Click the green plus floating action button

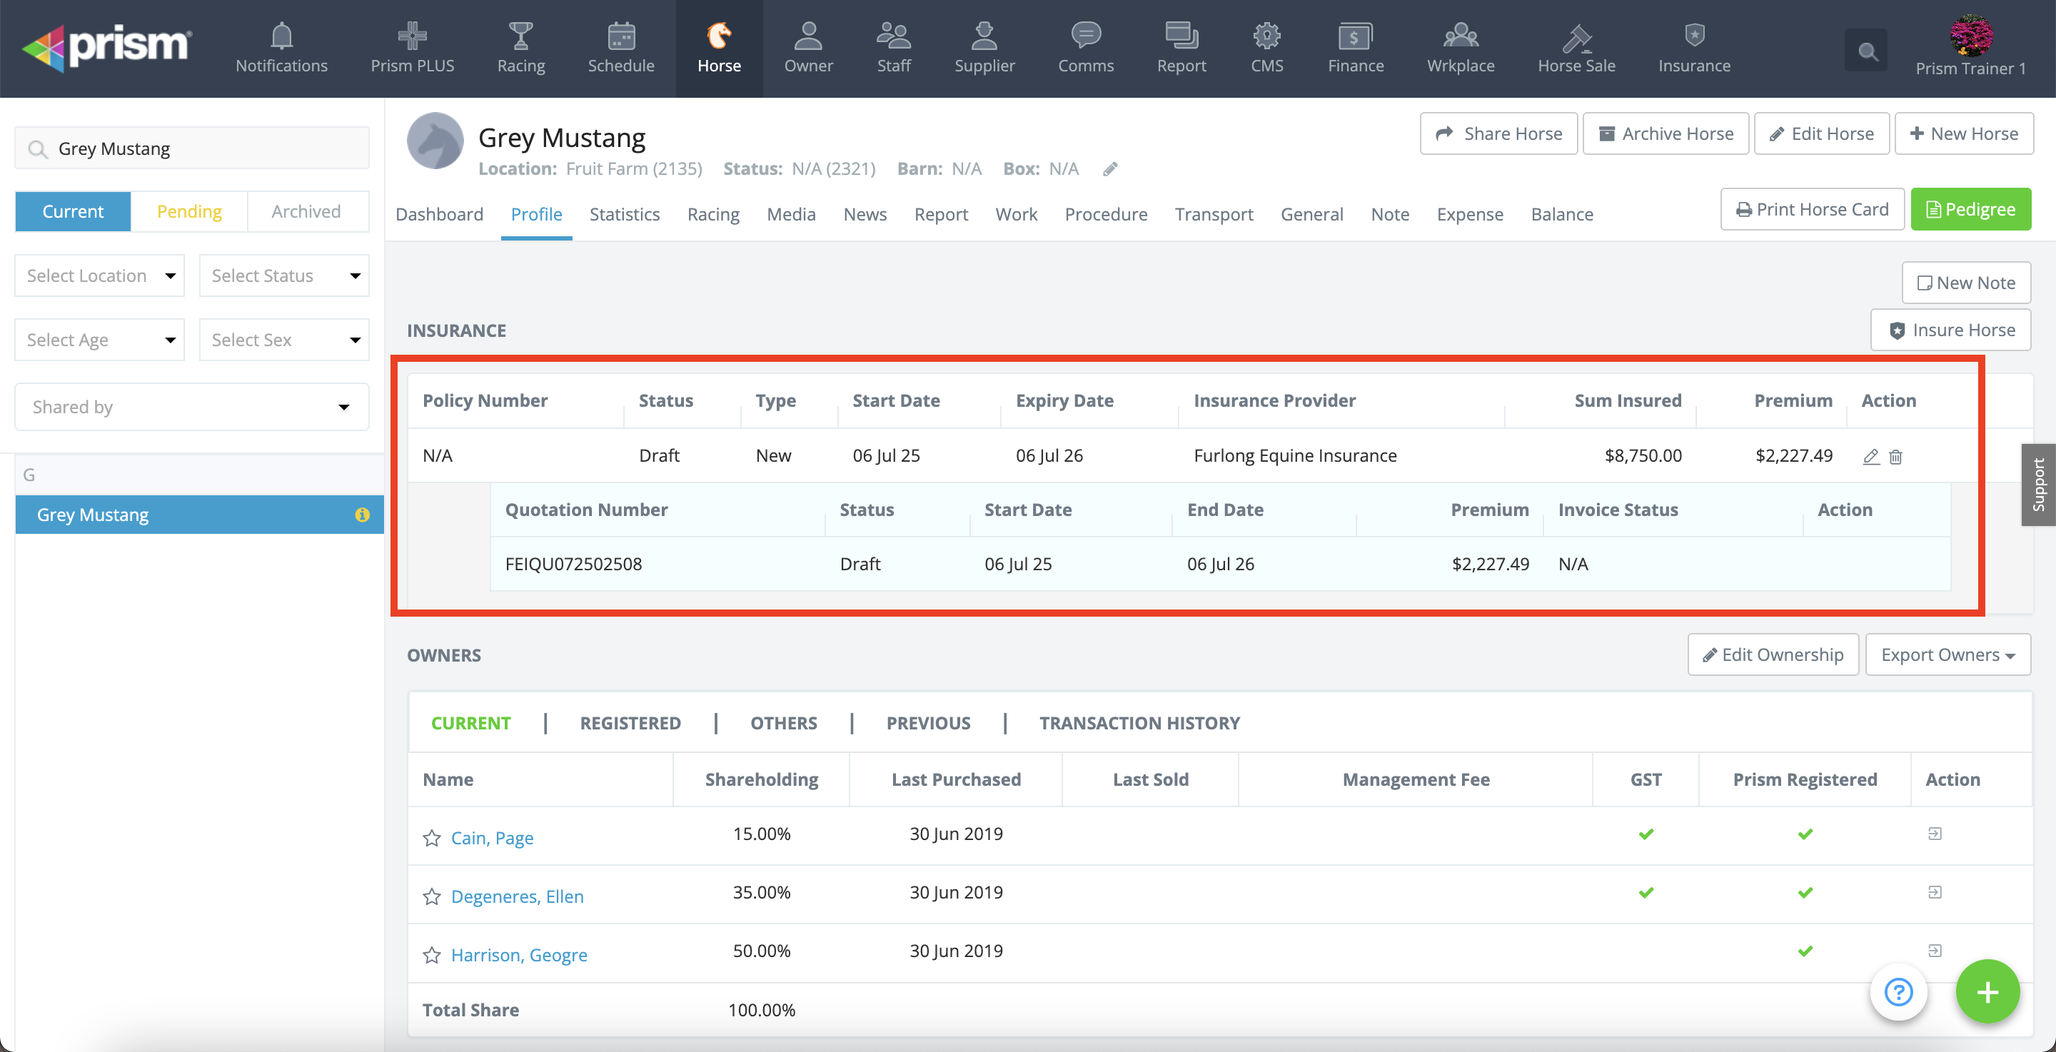tap(1987, 992)
